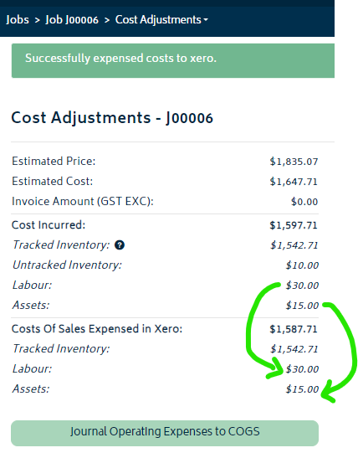The width and height of the screenshot is (358, 458).
Task: Click the Costs Of Sales Expensed total $1,587.71
Action: click(294, 329)
